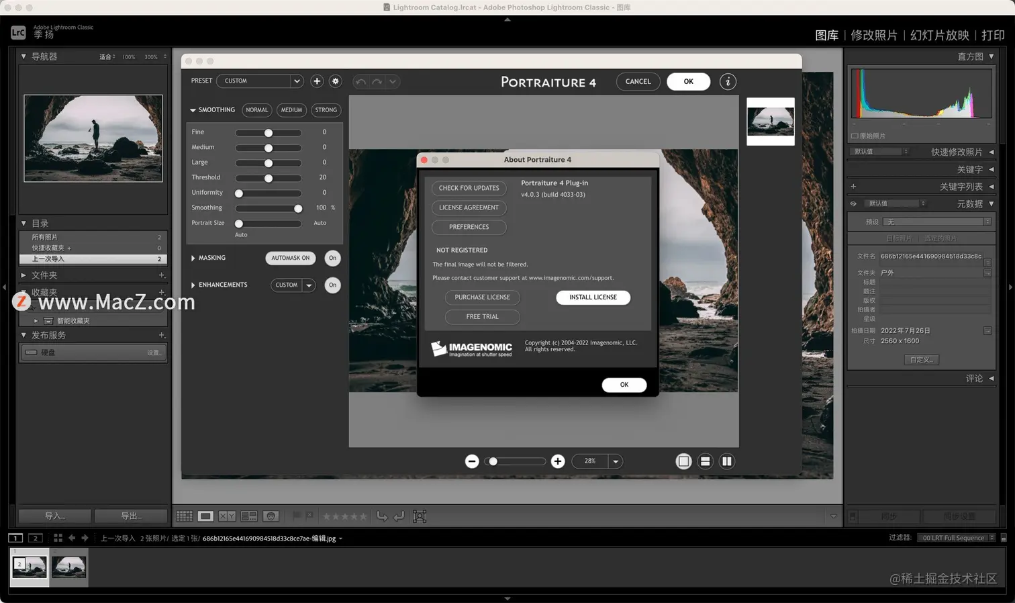Select main window display 1
Viewport: 1015px width, 603px height.
click(x=15, y=538)
